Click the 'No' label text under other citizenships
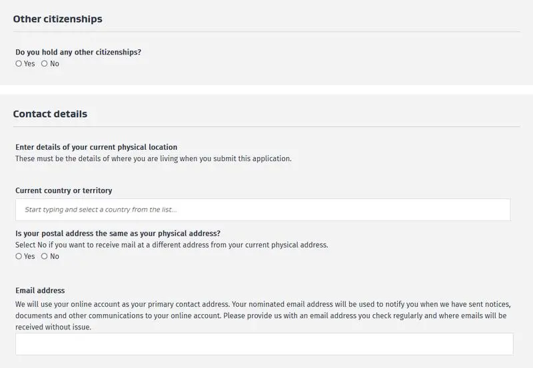Image resolution: width=533 pixels, height=368 pixels. point(55,64)
